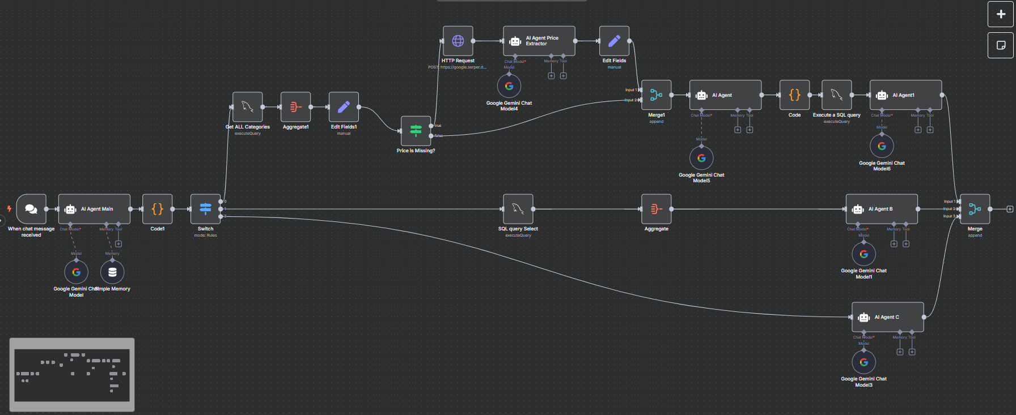1016x415 pixels.
Task: Open the AI Agent Main node
Action: coord(94,209)
